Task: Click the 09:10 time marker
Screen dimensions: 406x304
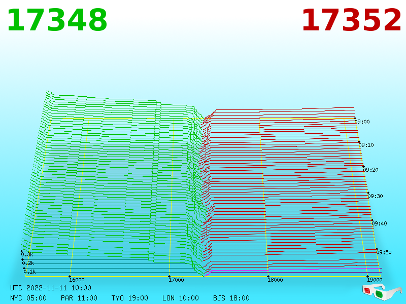Action: (x=366, y=145)
